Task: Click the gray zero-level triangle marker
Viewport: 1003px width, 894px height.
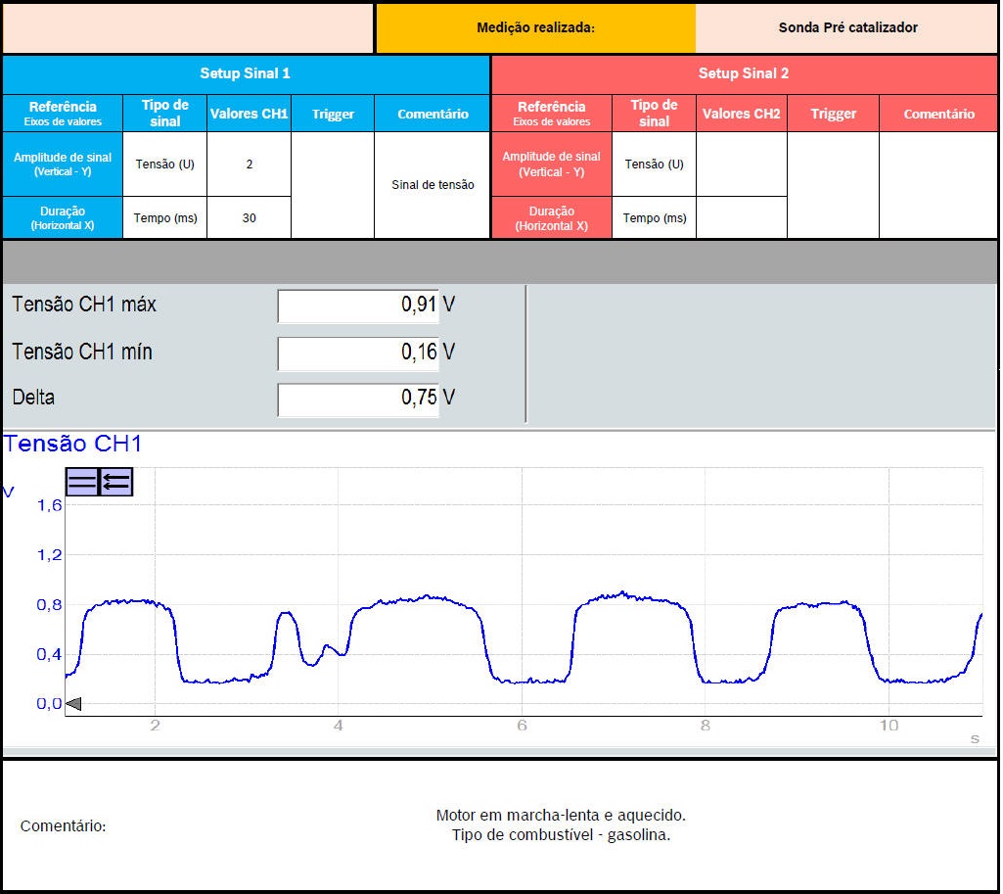Action: coord(73,703)
